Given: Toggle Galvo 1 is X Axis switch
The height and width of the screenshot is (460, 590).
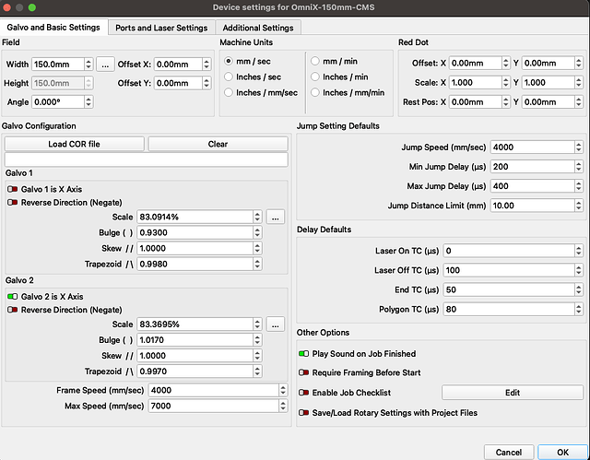Looking at the screenshot, I should coord(12,189).
